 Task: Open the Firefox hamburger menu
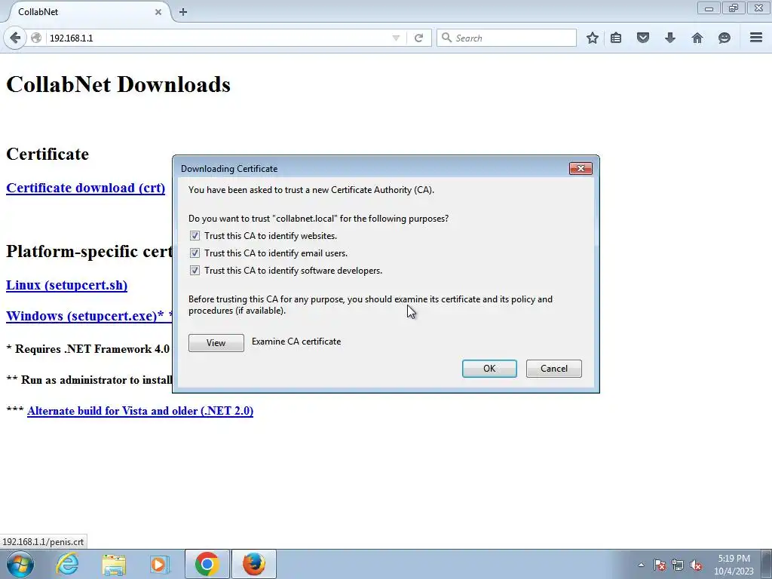pyautogui.click(x=756, y=38)
